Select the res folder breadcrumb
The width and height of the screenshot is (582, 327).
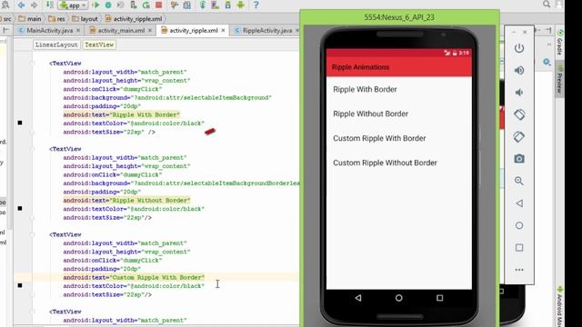click(x=56, y=18)
